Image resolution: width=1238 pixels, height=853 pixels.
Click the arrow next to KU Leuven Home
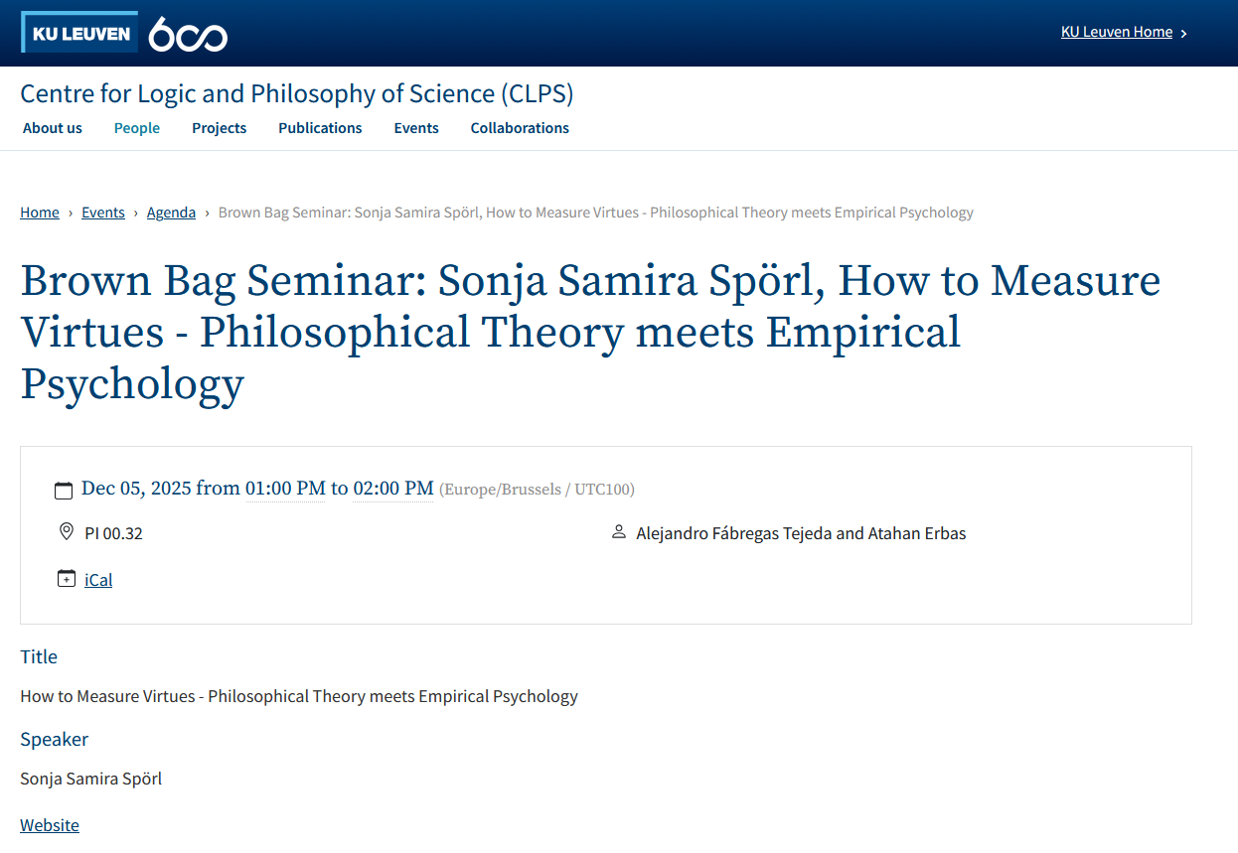pos(1183,33)
